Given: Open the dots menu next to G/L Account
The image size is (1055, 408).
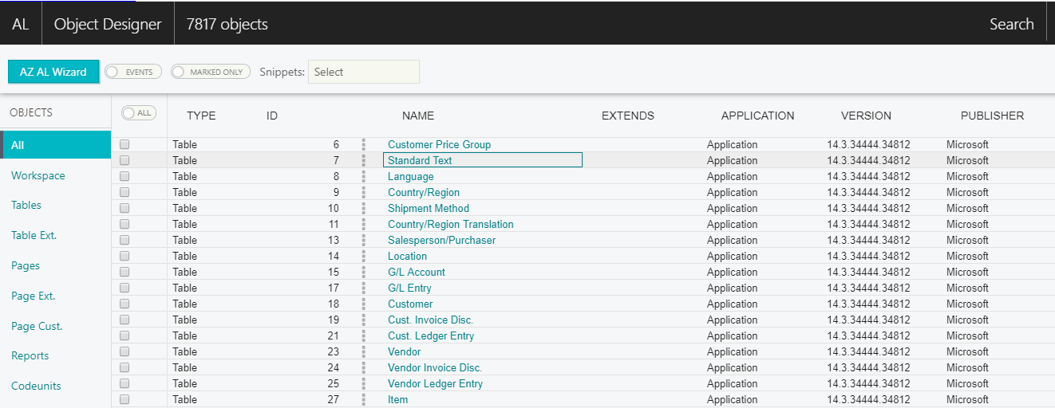Looking at the screenshot, I should pos(364,272).
